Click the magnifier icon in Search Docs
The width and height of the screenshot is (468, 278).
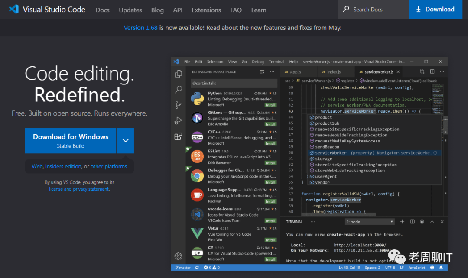(x=346, y=9)
